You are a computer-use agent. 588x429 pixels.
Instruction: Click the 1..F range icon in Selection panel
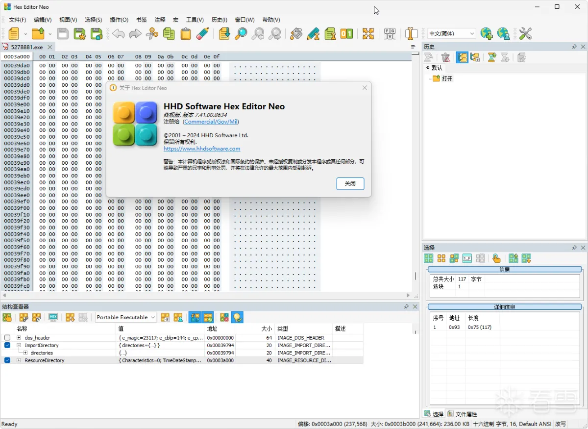pos(467,258)
